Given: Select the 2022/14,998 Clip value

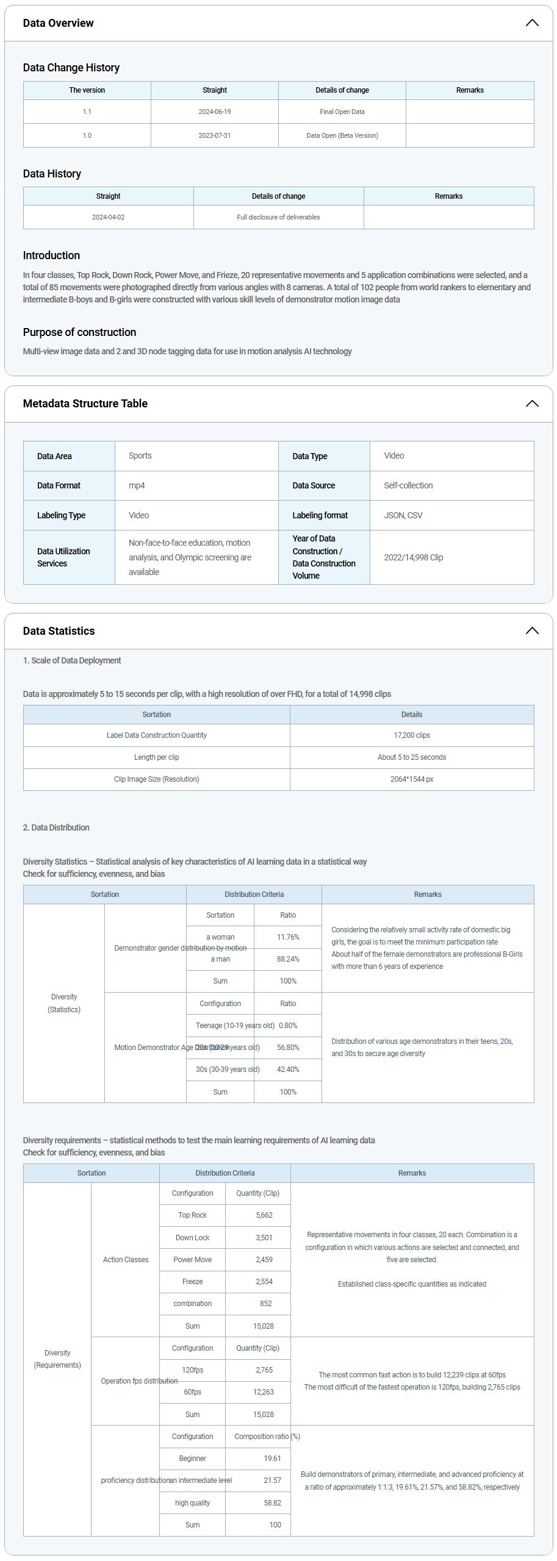Looking at the screenshot, I should (x=413, y=557).
